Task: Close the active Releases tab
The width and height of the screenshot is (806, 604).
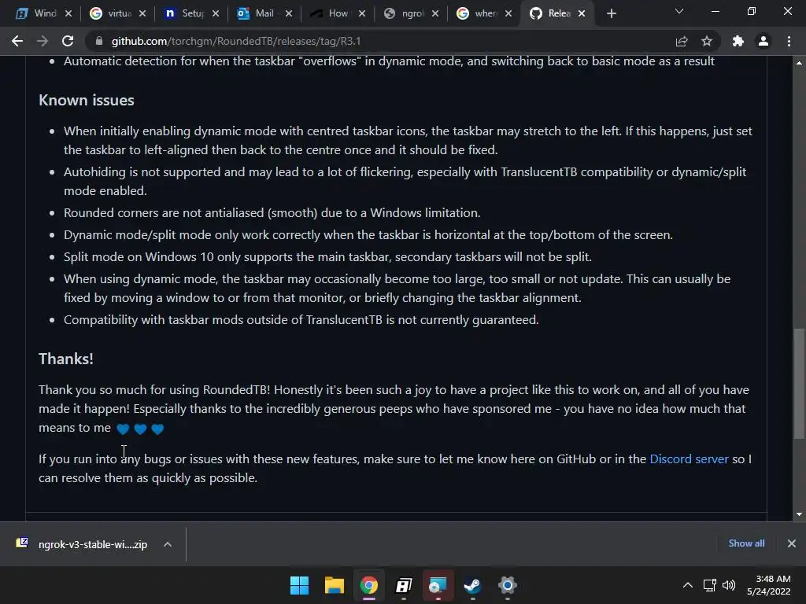Action: [x=582, y=13]
